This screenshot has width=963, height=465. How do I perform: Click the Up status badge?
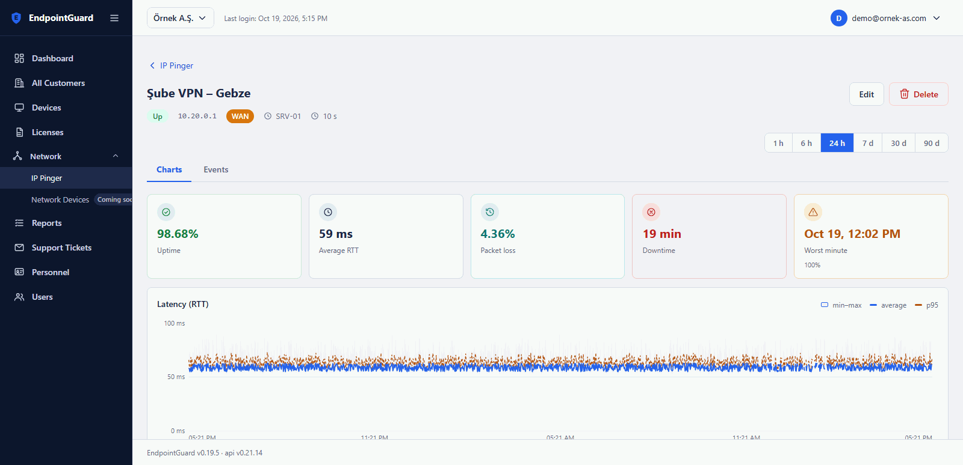coord(158,117)
